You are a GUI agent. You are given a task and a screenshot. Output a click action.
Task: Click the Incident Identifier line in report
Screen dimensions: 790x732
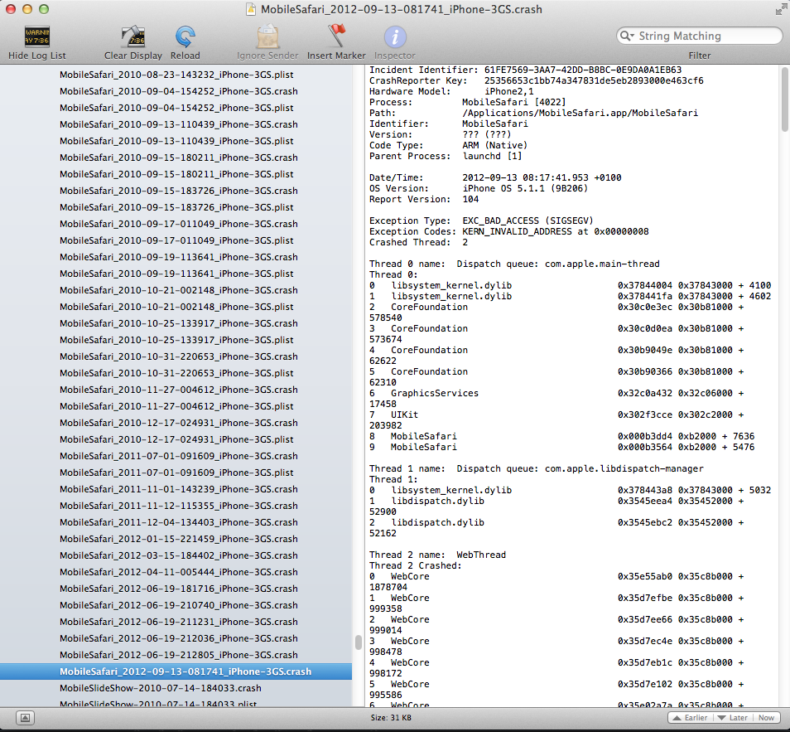click(525, 70)
